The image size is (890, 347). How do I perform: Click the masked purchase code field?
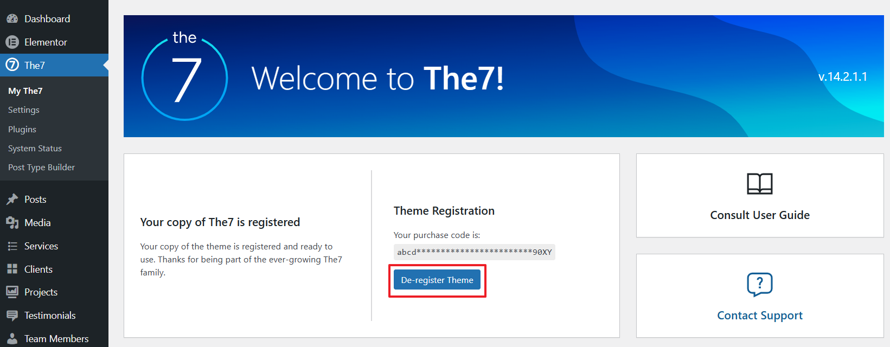[474, 252]
